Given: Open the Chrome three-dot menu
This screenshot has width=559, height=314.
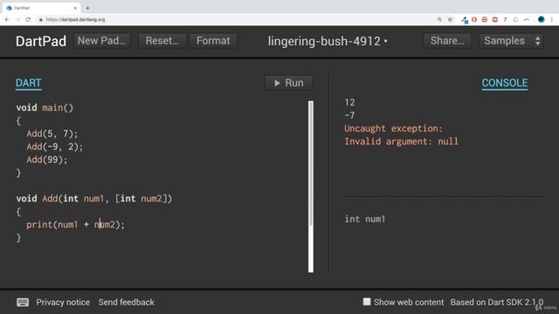Looking at the screenshot, I should tap(551, 19).
